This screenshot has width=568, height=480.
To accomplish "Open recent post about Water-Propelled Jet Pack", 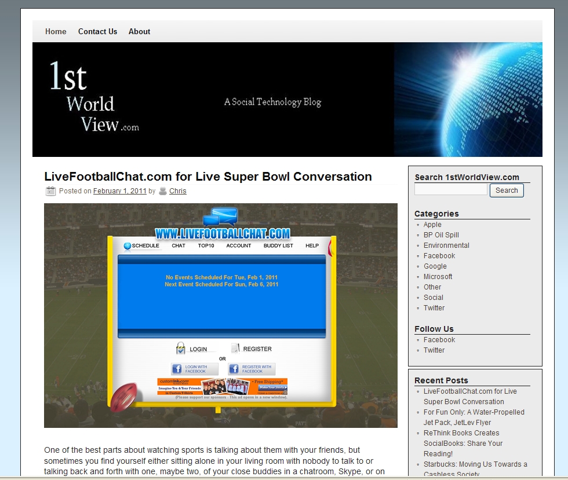I will 474,417.
